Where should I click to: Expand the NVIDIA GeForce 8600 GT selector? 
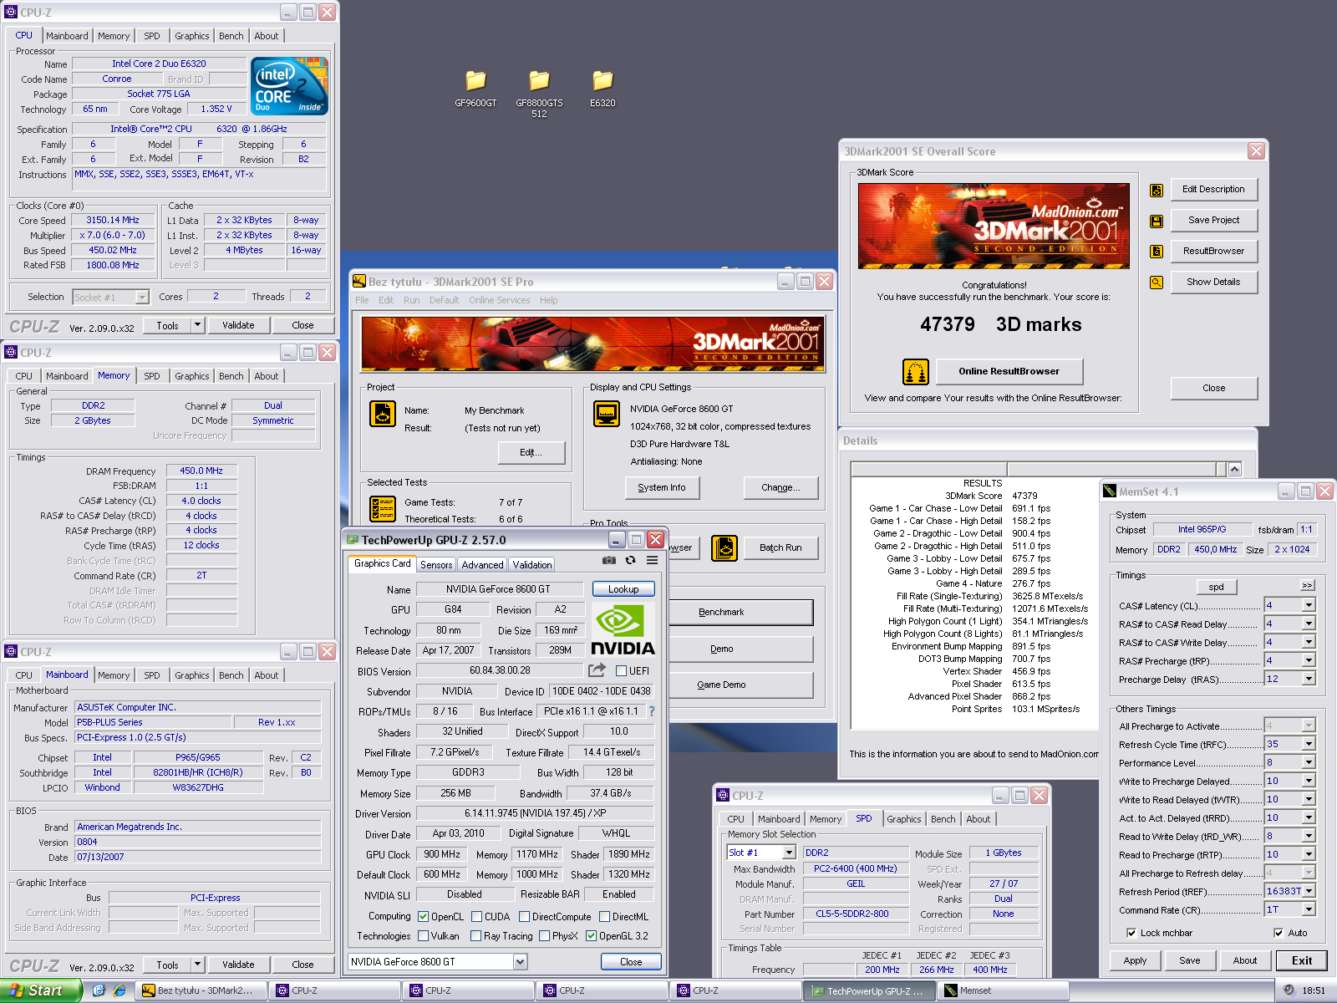pyautogui.click(x=520, y=962)
